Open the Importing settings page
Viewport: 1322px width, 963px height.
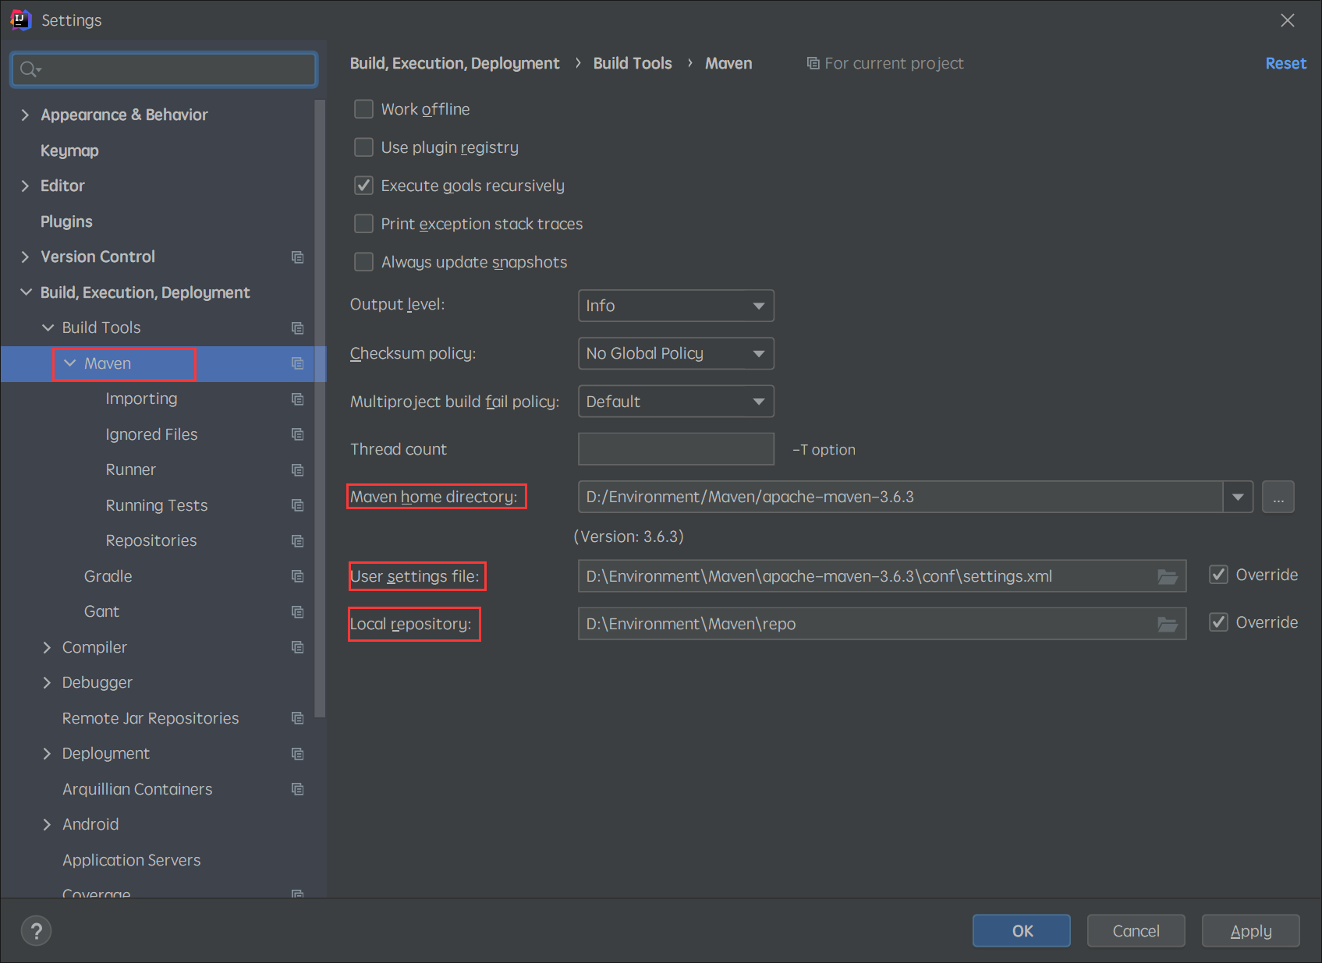(x=141, y=398)
